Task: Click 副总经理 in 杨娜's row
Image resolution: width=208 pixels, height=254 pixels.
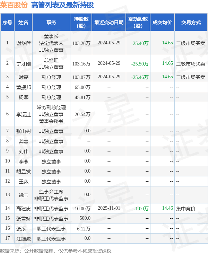Action: 51,97
